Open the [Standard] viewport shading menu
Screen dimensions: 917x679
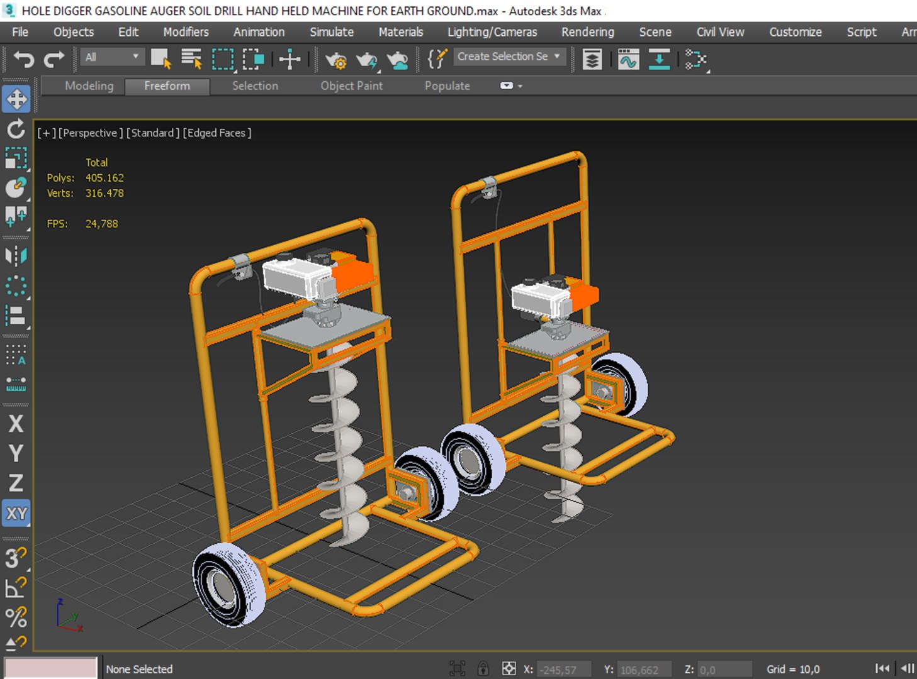click(x=153, y=133)
